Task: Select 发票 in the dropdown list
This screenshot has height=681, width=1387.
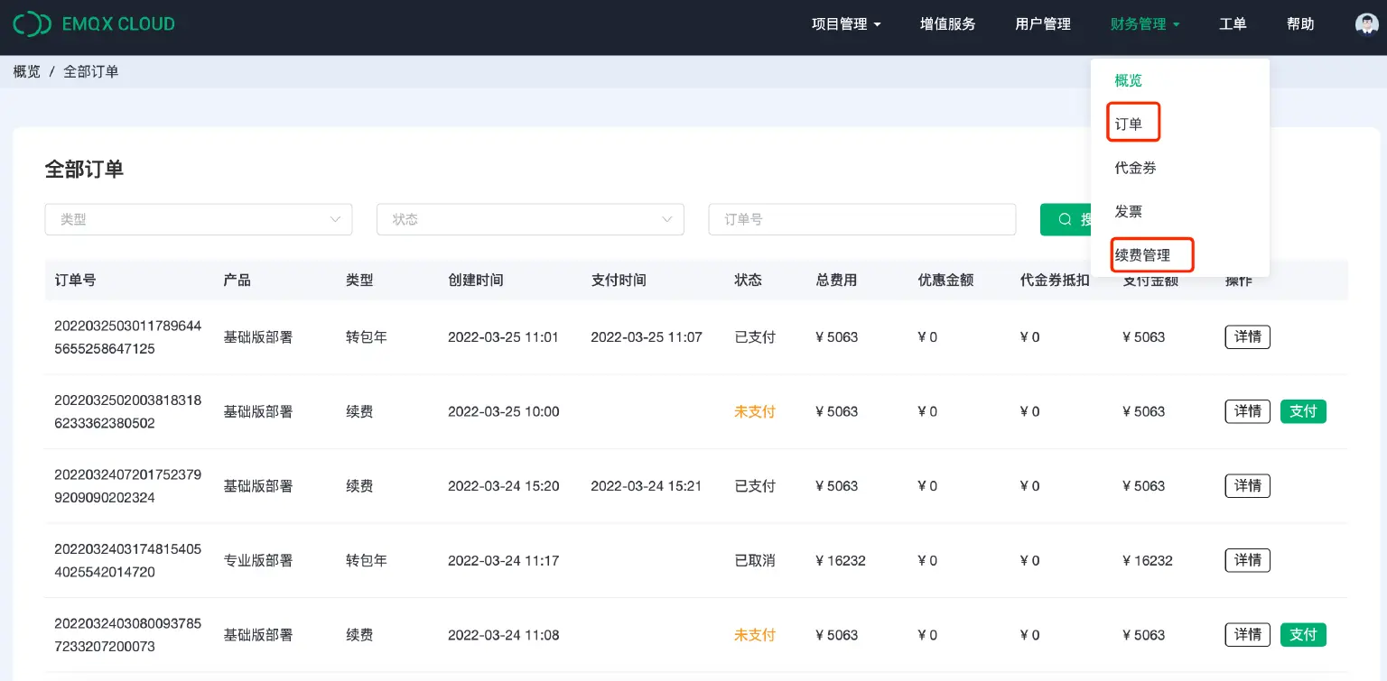Action: pos(1128,211)
